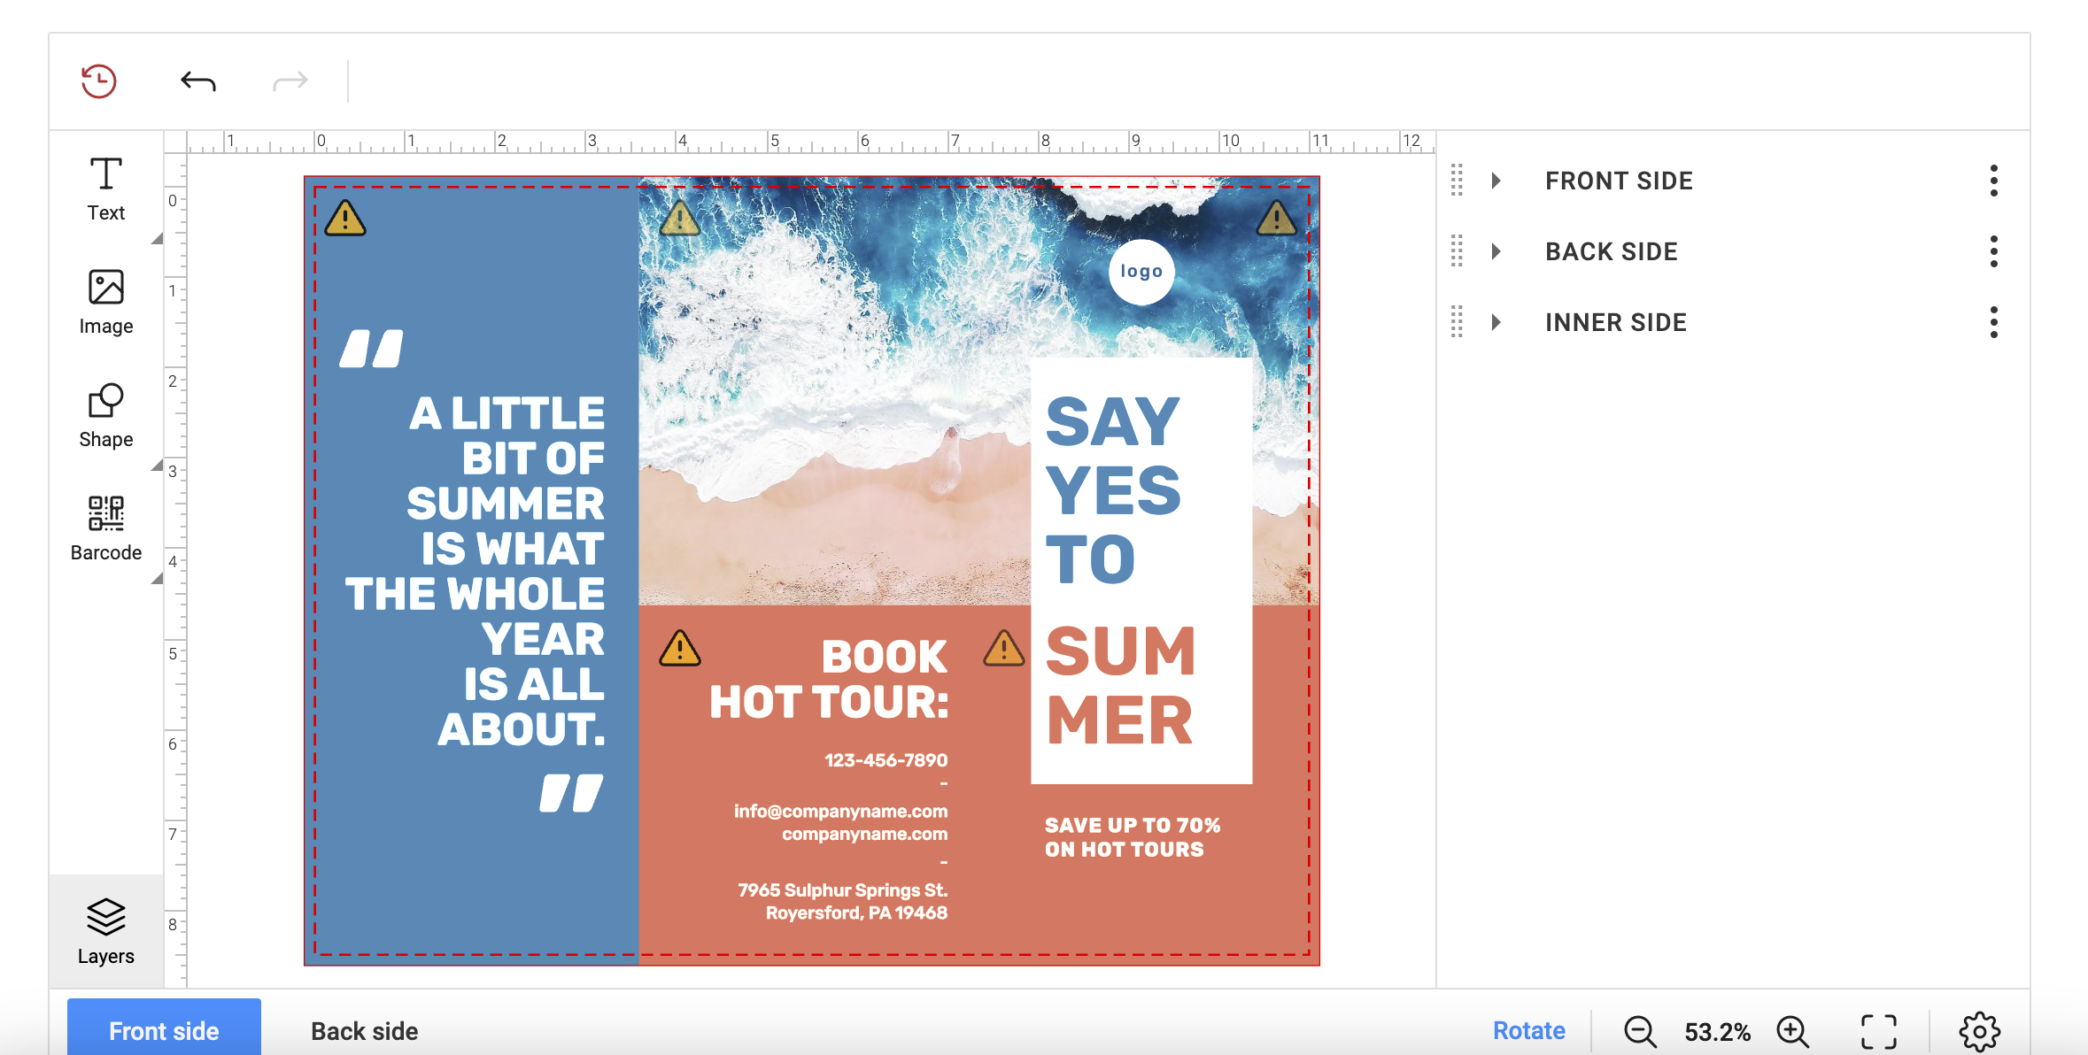The image size is (2088, 1055).
Task: Grab the drag handle of FRONT SIDE
Action: 1457,181
